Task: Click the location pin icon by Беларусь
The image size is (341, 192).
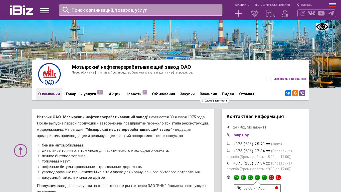Action: pyautogui.click(x=298, y=5)
